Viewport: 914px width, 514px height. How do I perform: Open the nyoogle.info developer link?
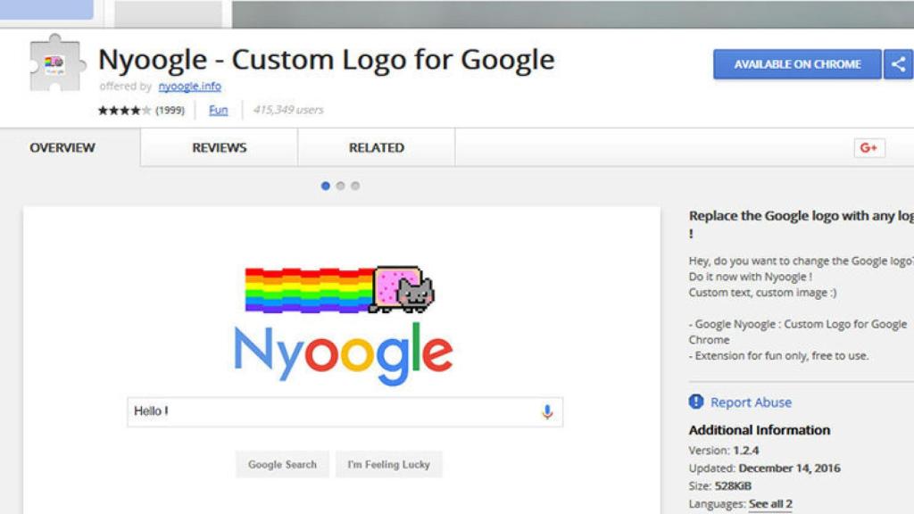pos(189,87)
